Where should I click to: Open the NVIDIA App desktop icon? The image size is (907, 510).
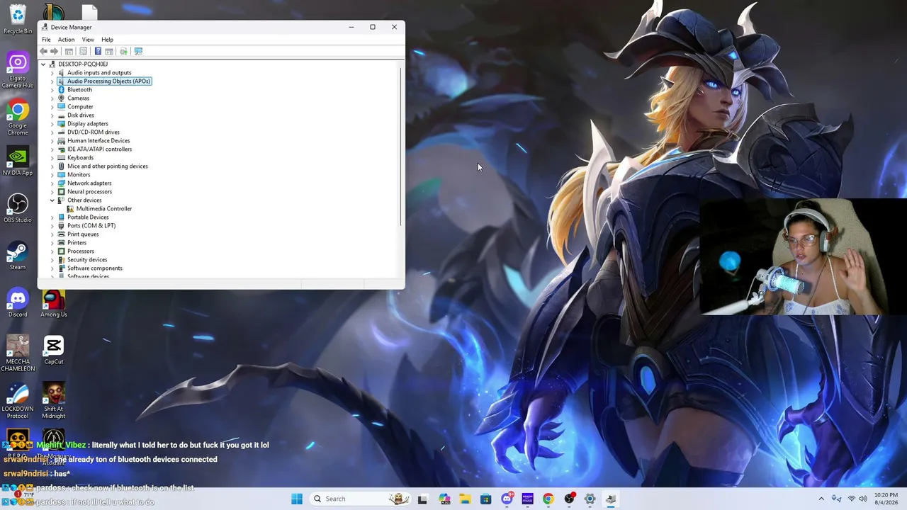pos(18,161)
